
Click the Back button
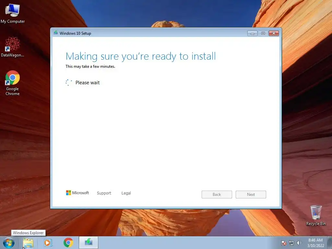coord(217,195)
